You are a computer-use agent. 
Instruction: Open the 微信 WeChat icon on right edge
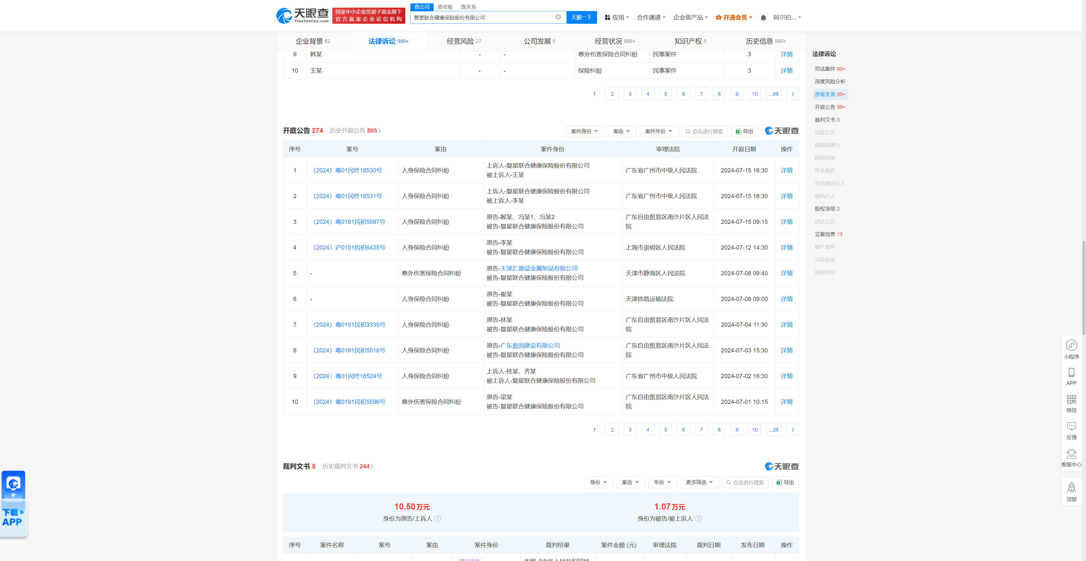coord(1072,399)
